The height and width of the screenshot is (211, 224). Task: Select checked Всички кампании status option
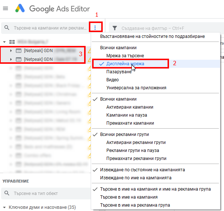118,99
